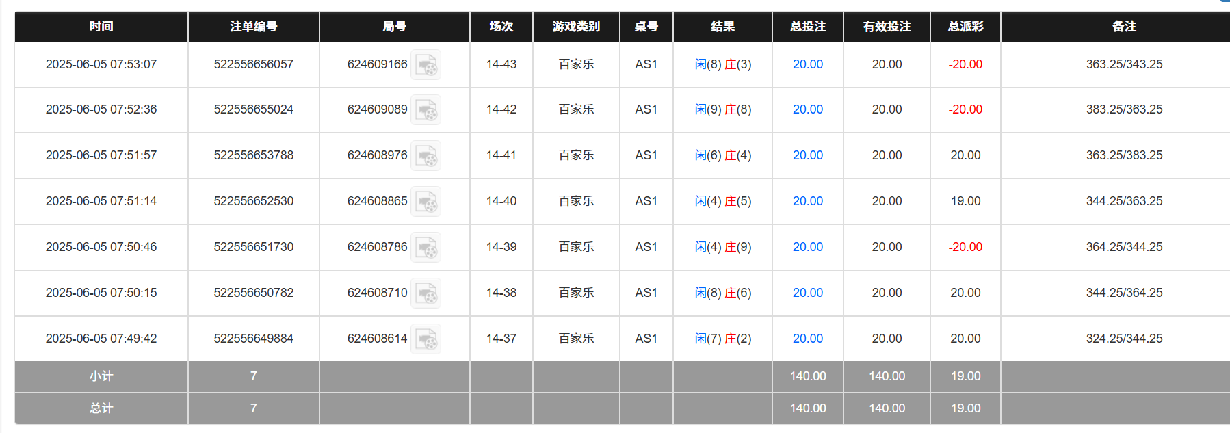1230x433 pixels.
Task: Open total bet 20.00 link for 14-42
Action: [x=807, y=109]
